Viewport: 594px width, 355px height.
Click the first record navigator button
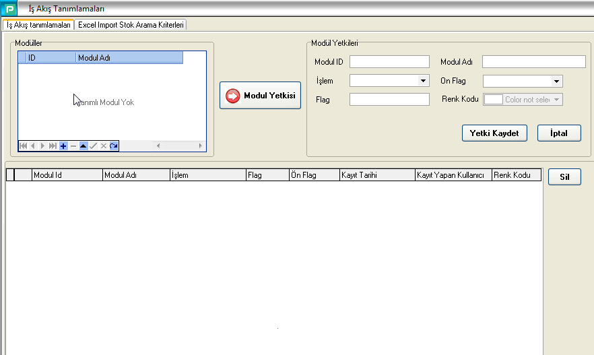click(23, 146)
